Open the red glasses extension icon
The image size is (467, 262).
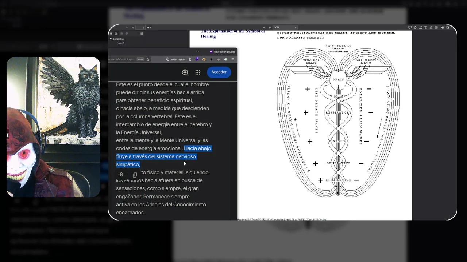(x=218, y=59)
